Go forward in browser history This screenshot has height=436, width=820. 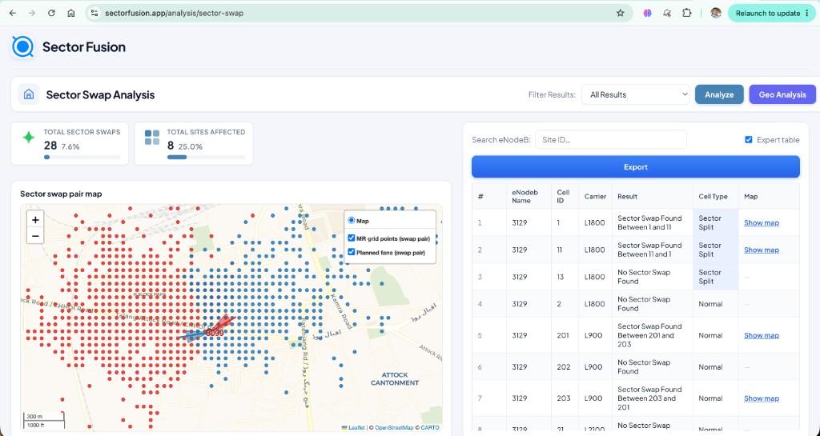(x=32, y=13)
